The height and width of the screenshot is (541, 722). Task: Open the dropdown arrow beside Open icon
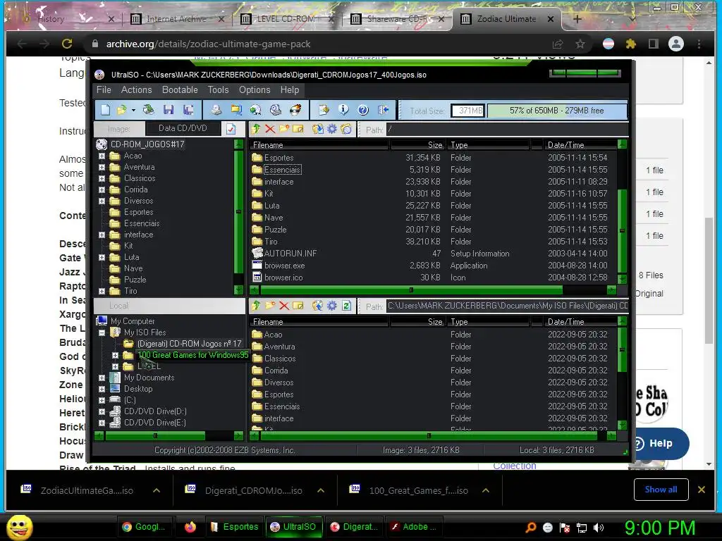(x=133, y=111)
